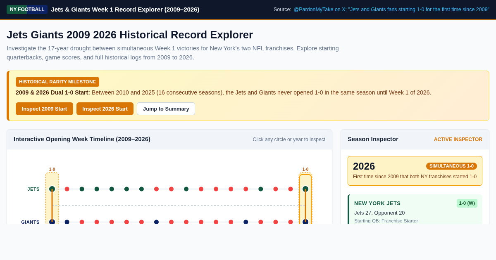Select the Jets 2024 red circle
The width and height of the screenshot is (496, 260).
coord(275,189)
